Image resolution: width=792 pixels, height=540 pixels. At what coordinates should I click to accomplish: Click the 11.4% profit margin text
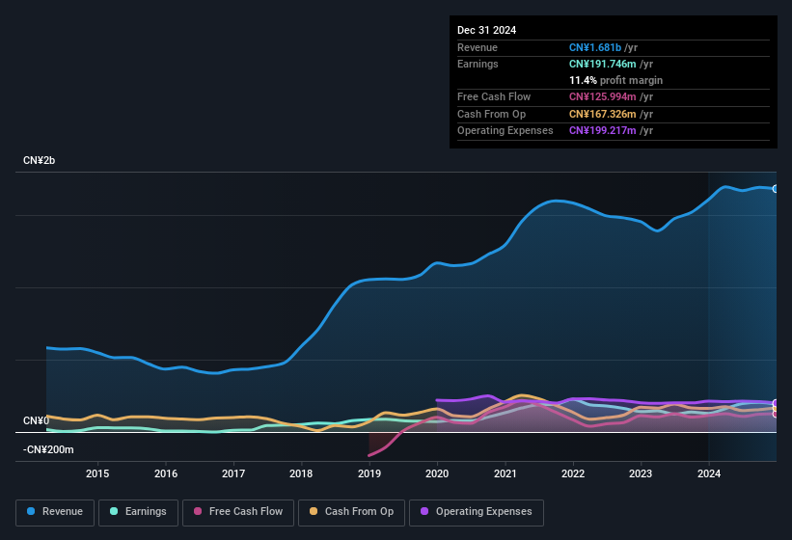(x=615, y=80)
